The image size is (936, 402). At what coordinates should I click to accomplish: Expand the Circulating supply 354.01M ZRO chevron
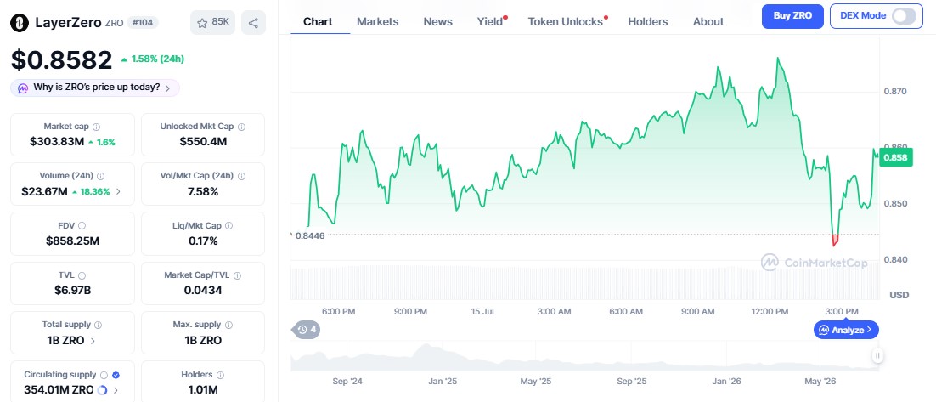pyautogui.click(x=116, y=390)
